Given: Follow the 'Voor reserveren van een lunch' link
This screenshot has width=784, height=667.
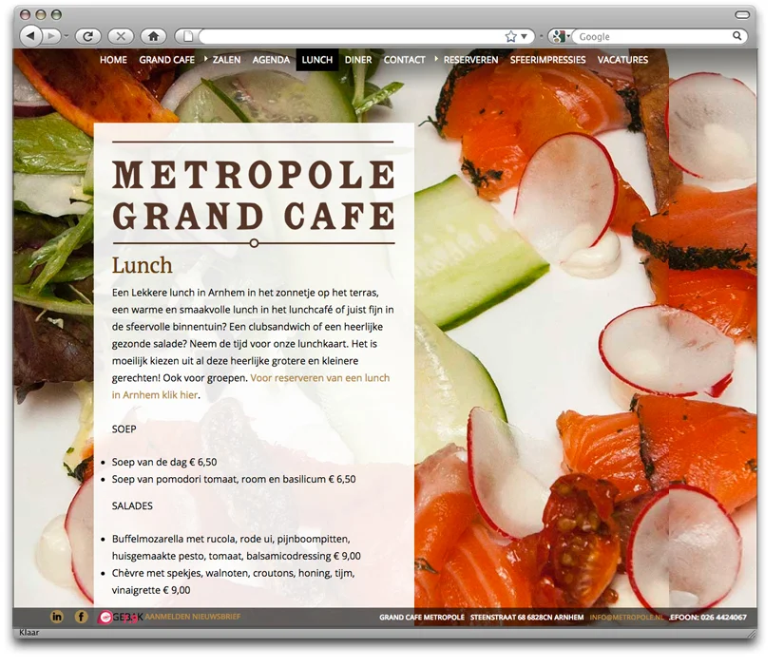Looking at the screenshot, I should click(320, 378).
